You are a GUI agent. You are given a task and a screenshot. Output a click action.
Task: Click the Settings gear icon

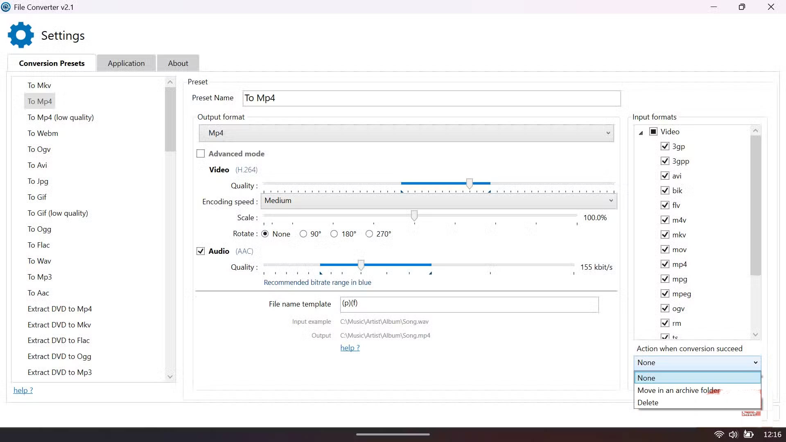tap(20, 35)
